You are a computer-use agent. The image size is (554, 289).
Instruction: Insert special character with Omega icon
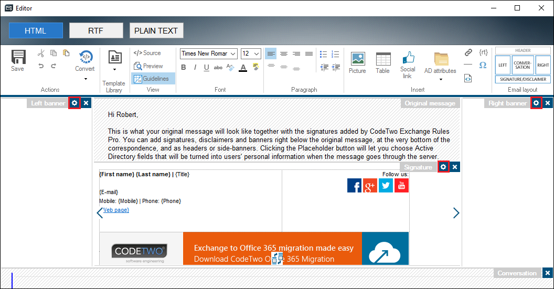[x=483, y=65]
